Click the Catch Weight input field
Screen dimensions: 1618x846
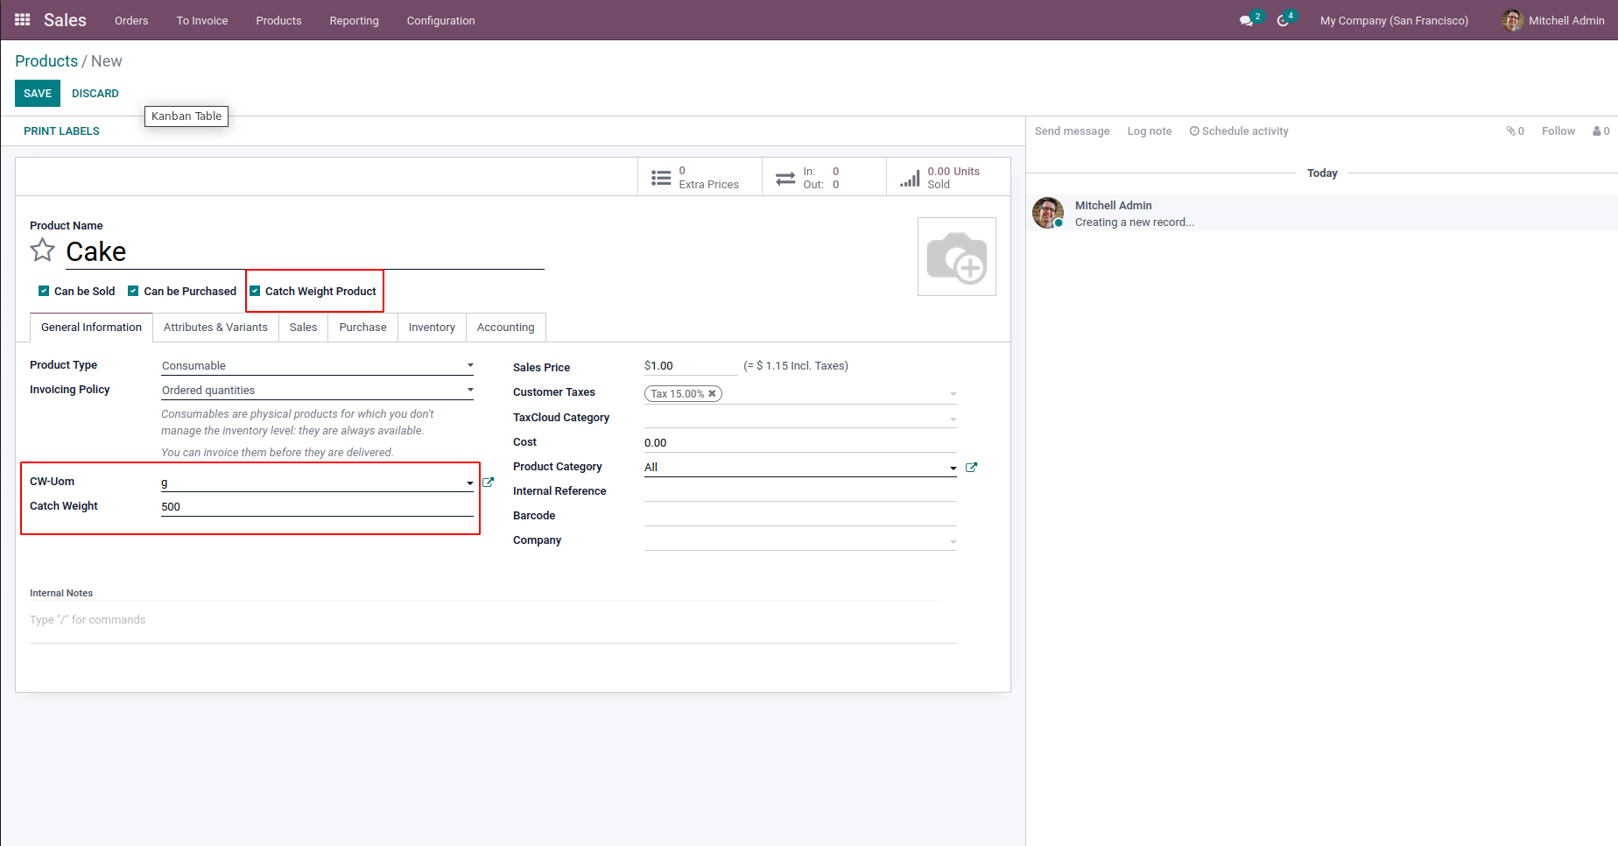(x=317, y=507)
